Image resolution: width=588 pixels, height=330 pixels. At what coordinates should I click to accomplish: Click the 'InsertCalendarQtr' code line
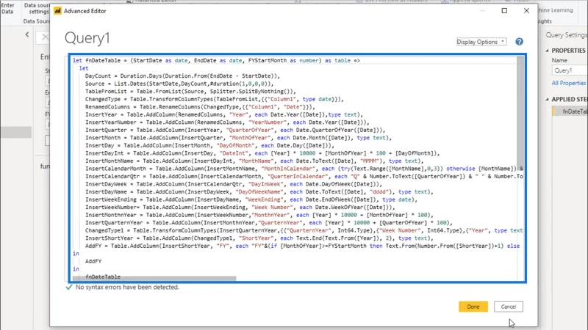pyautogui.click(x=304, y=176)
